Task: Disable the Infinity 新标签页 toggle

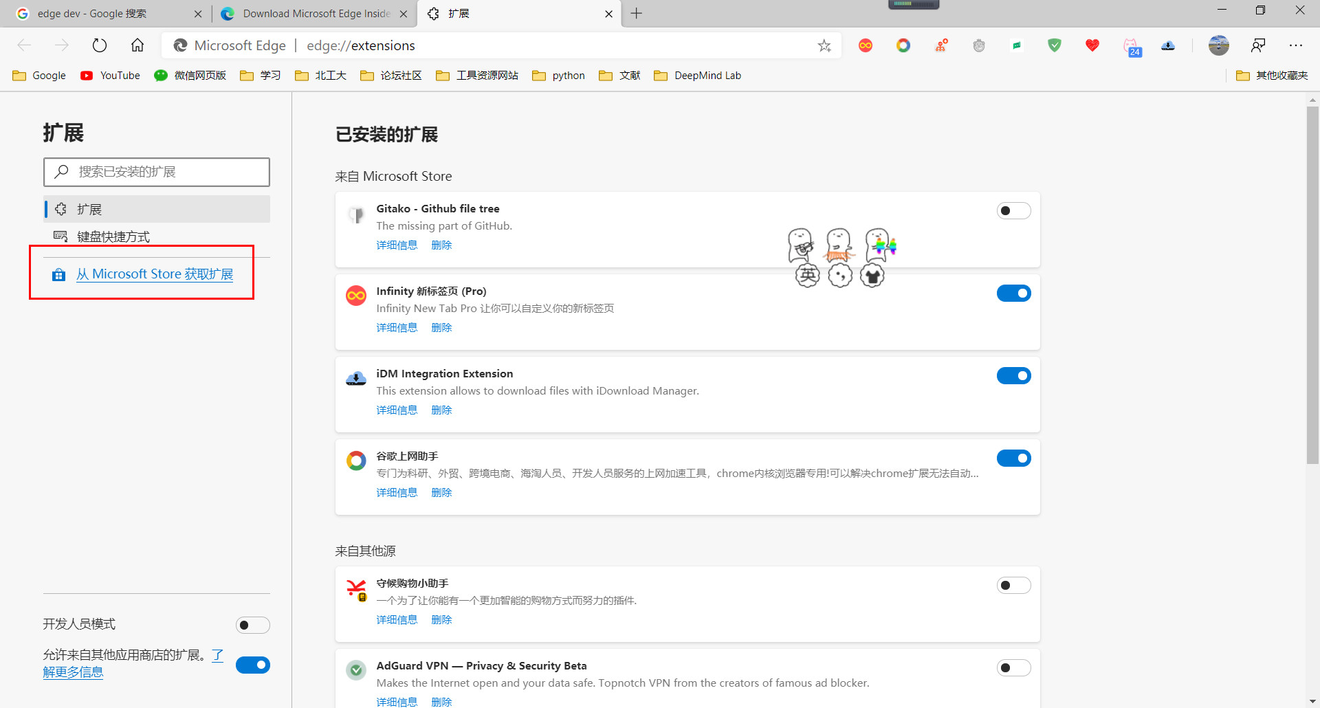Action: point(1013,293)
